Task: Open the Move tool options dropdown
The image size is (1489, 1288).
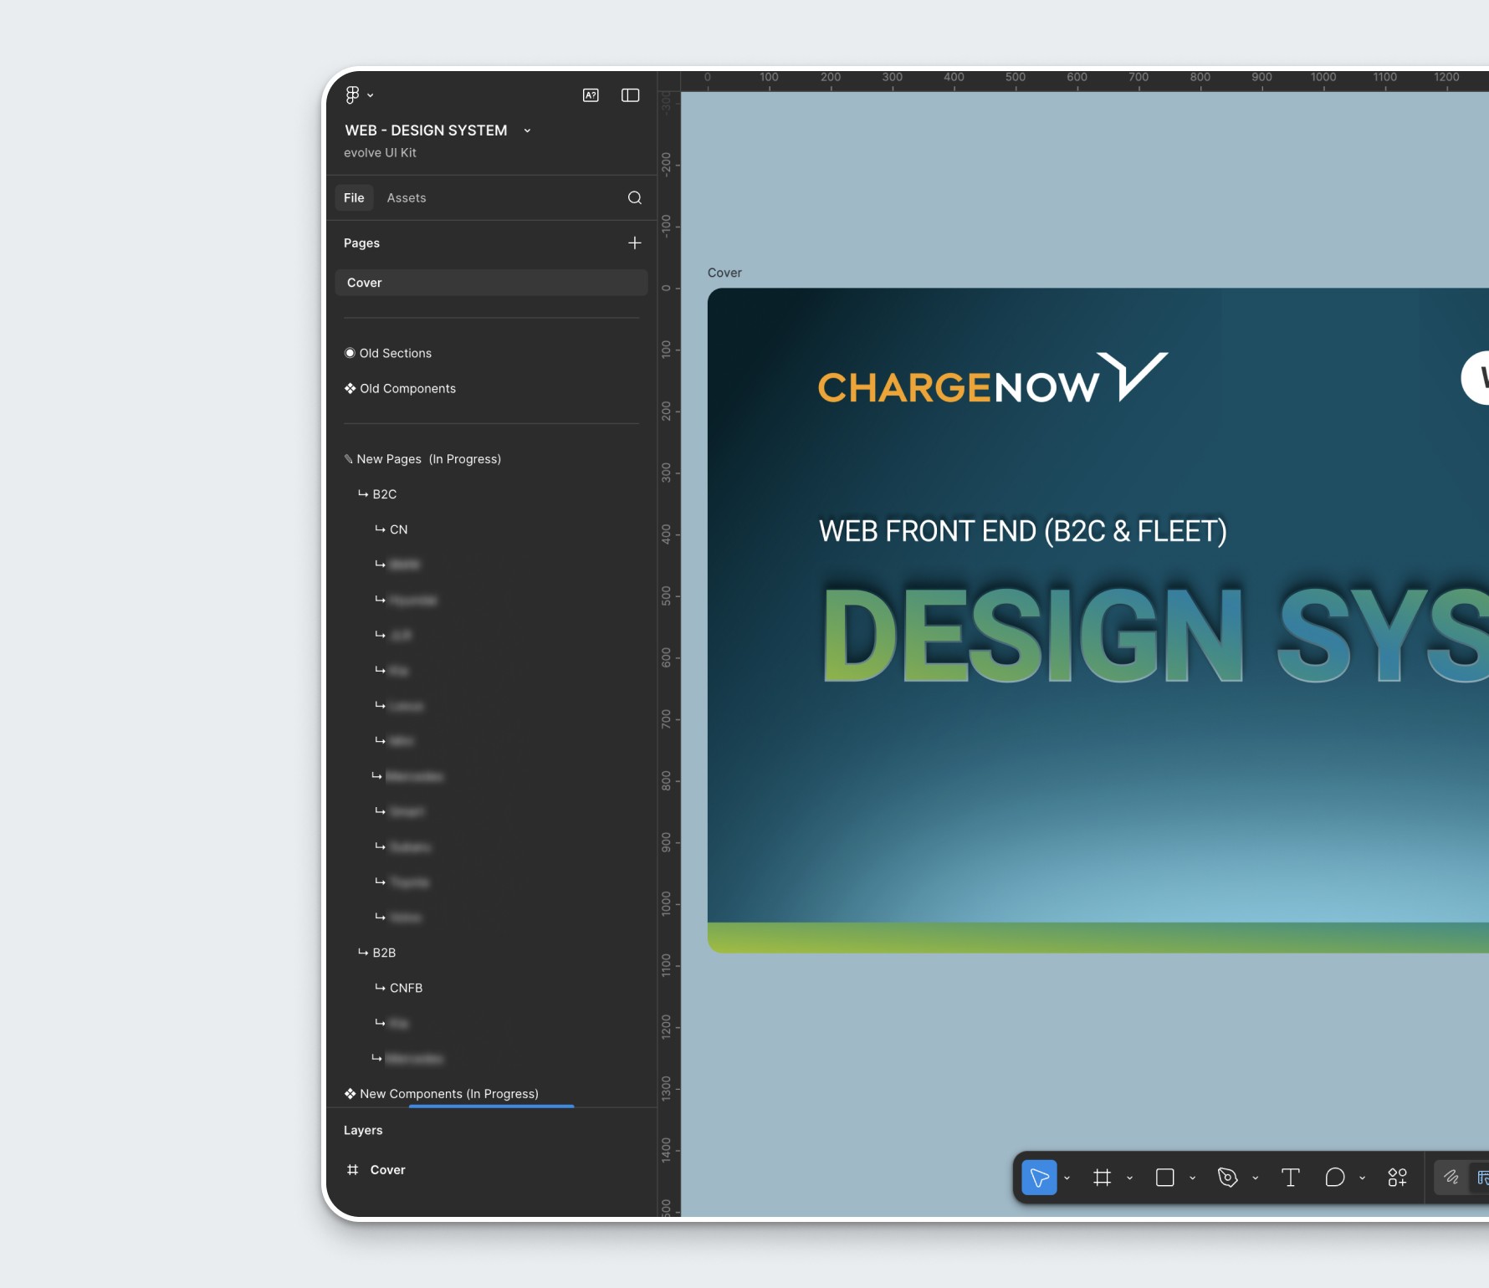Action: click(1067, 1178)
